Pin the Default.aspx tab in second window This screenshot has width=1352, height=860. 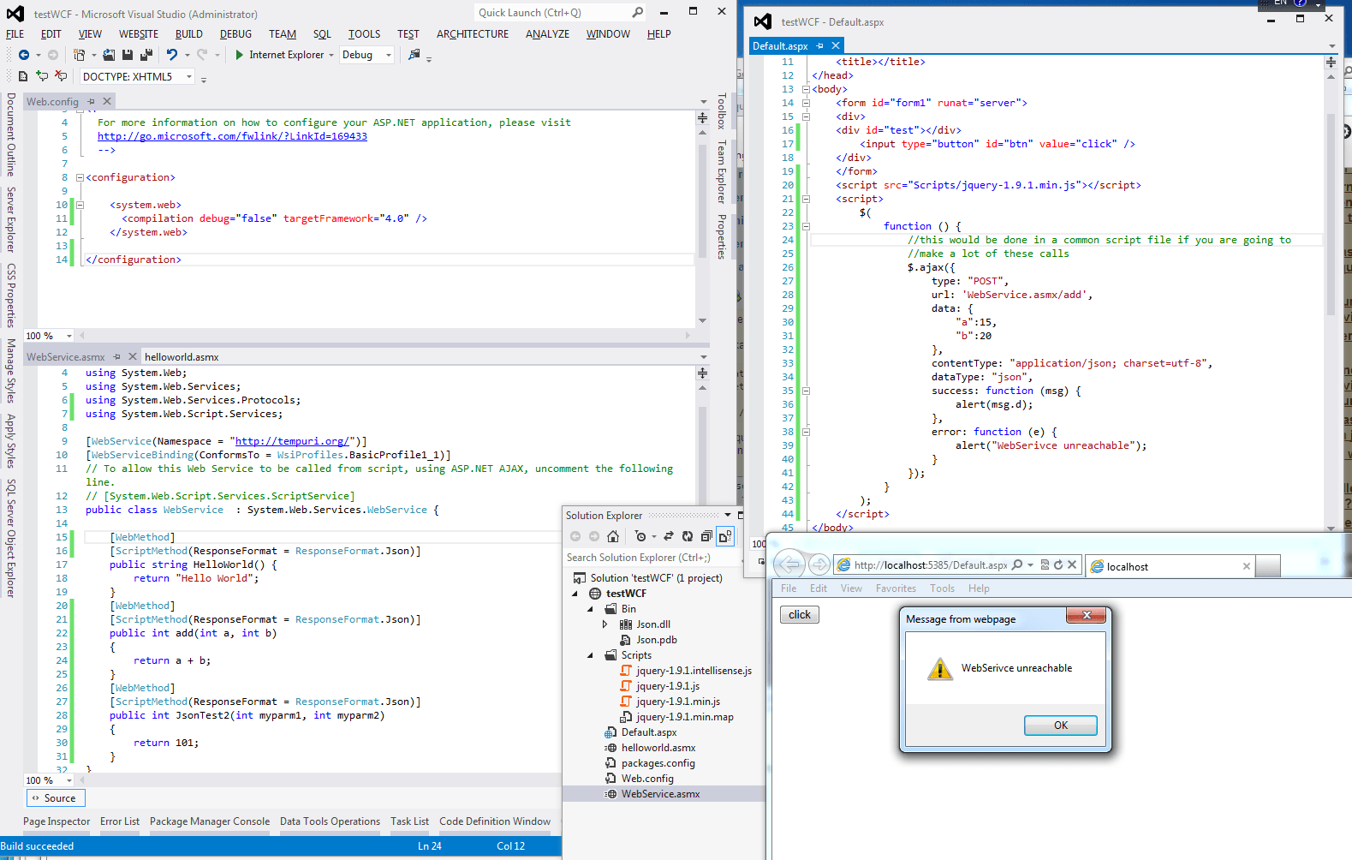820,45
